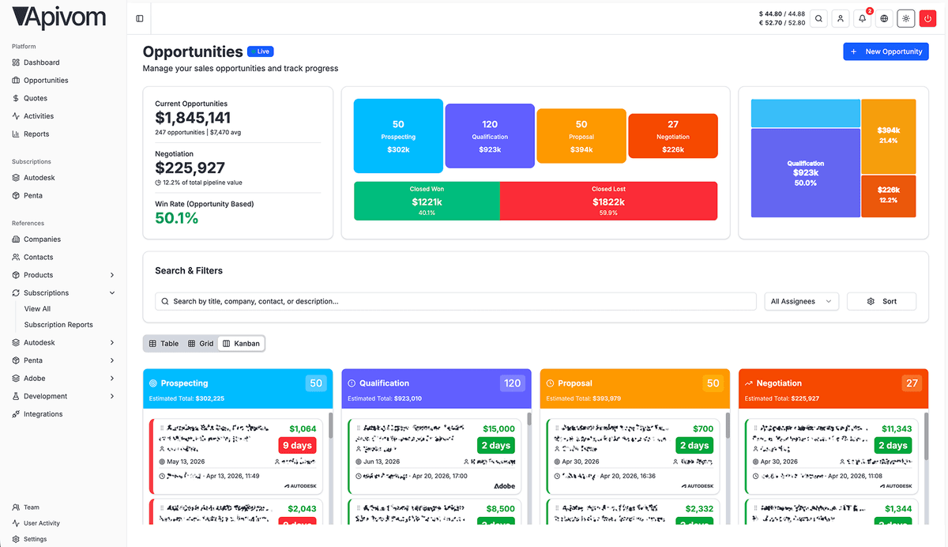Click the trend icon in Negotiation column header
The width and height of the screenshot is (948, 547).
749,383
